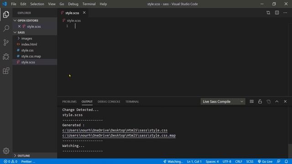The height and width of the screenshot is (164, 292).
Task: Switch to the Output panel tab
Action: [87, 102]
